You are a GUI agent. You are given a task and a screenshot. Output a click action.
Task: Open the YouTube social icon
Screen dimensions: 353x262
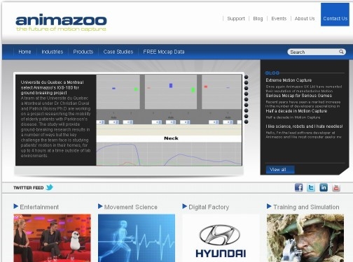point(336,187)
